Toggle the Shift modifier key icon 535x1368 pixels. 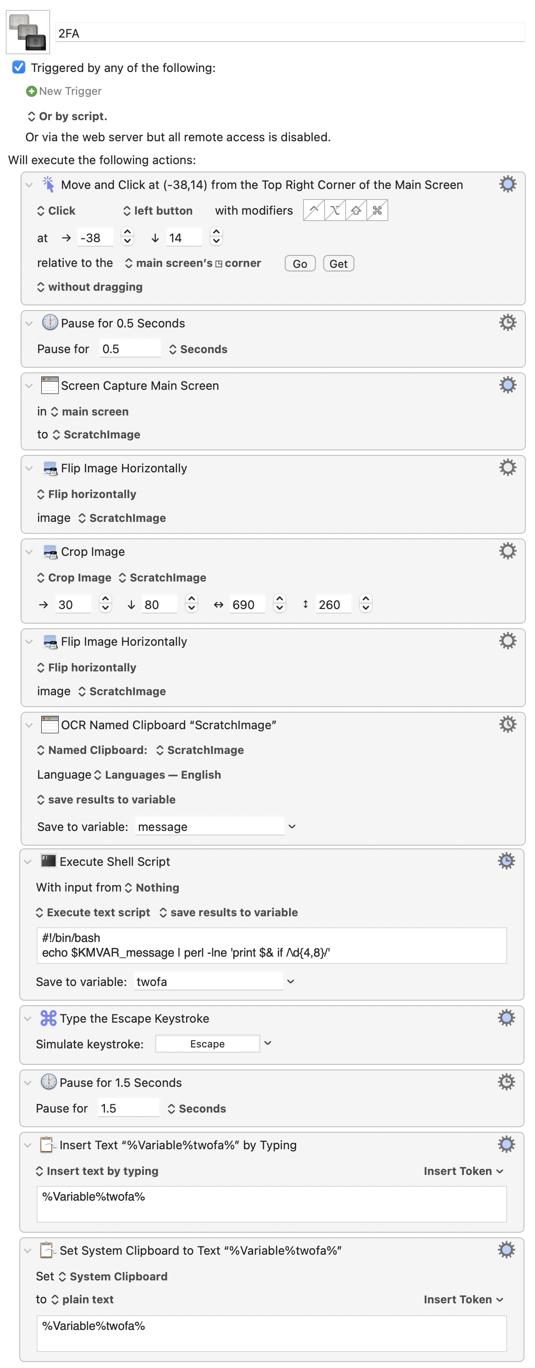(356, 210)
